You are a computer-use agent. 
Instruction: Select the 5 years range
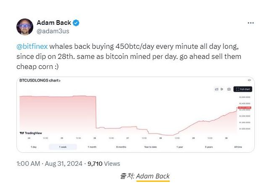[208, 147]
